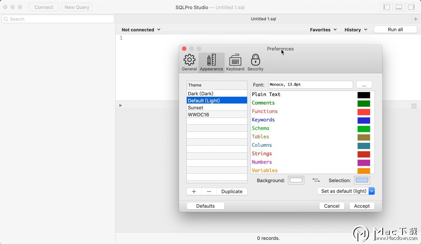Select the Columns syntax row
This screenshot has height=244, width=421.
click(312, 145)
